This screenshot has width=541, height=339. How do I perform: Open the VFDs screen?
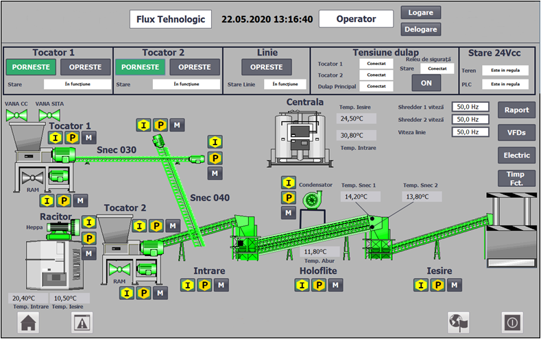[x=516, y=132]
